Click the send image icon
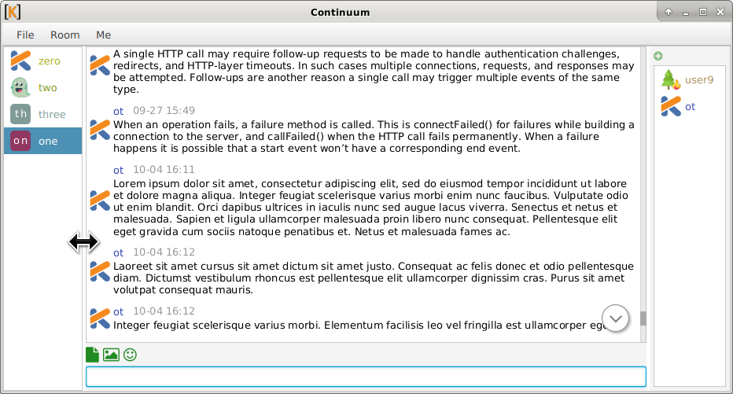This screenshot has height=394, width=733. tap(111, 355)
